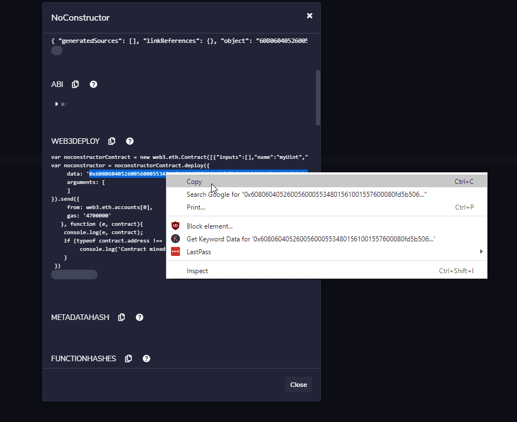
Task: Choose Print... in the context menu
Action: coord(327,207)
